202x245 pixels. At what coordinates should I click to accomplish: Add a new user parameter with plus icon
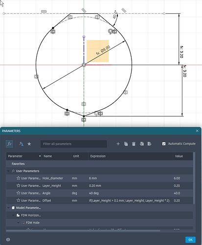click(x=118, y=144)
